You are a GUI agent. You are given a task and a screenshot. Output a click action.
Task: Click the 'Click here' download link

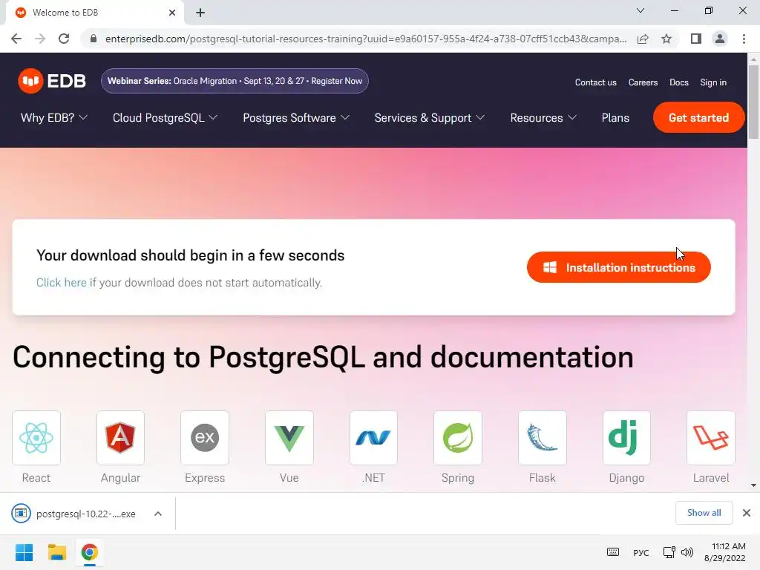click(61, 283)
